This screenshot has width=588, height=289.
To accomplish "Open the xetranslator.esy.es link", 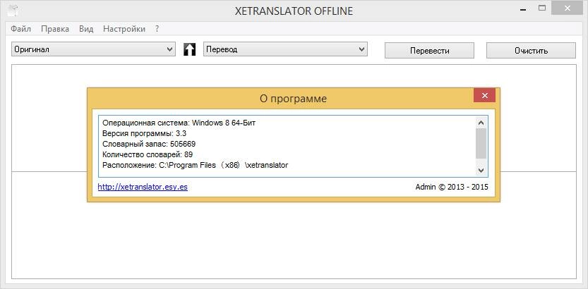I will coord(143,187).
